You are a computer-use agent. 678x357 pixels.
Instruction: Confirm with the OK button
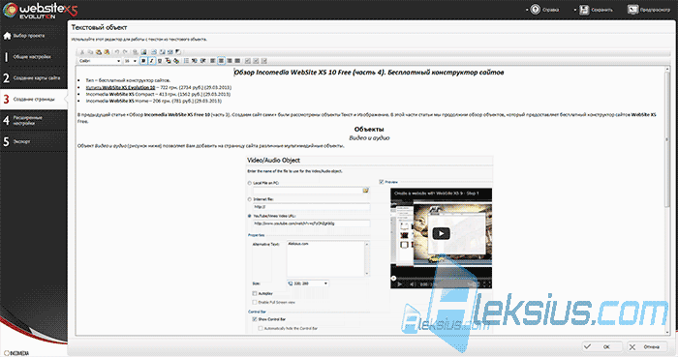pos(601,346)
